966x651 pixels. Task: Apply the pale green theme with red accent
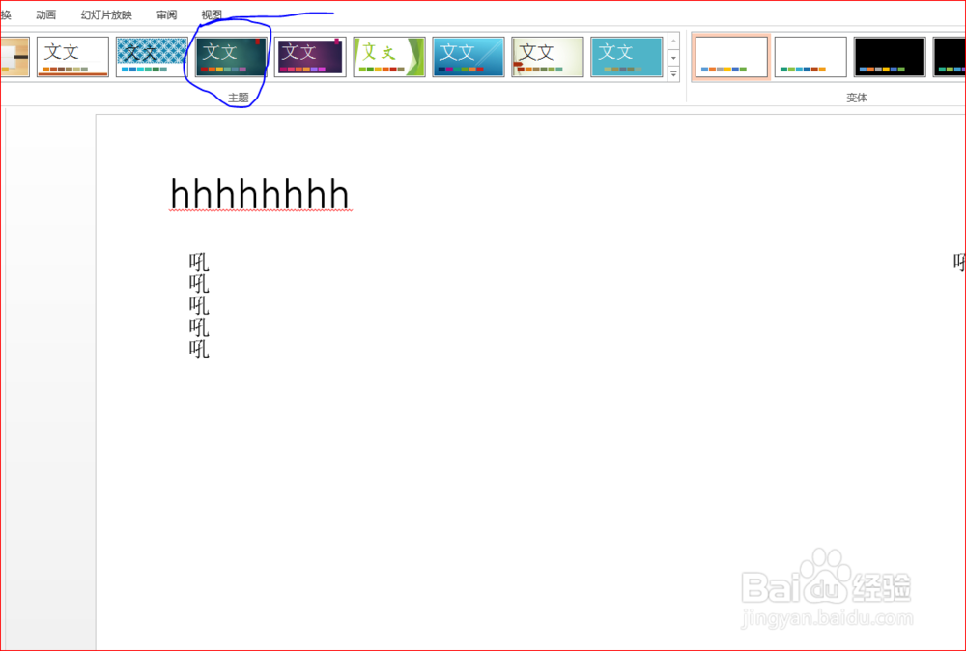point(547,57)
